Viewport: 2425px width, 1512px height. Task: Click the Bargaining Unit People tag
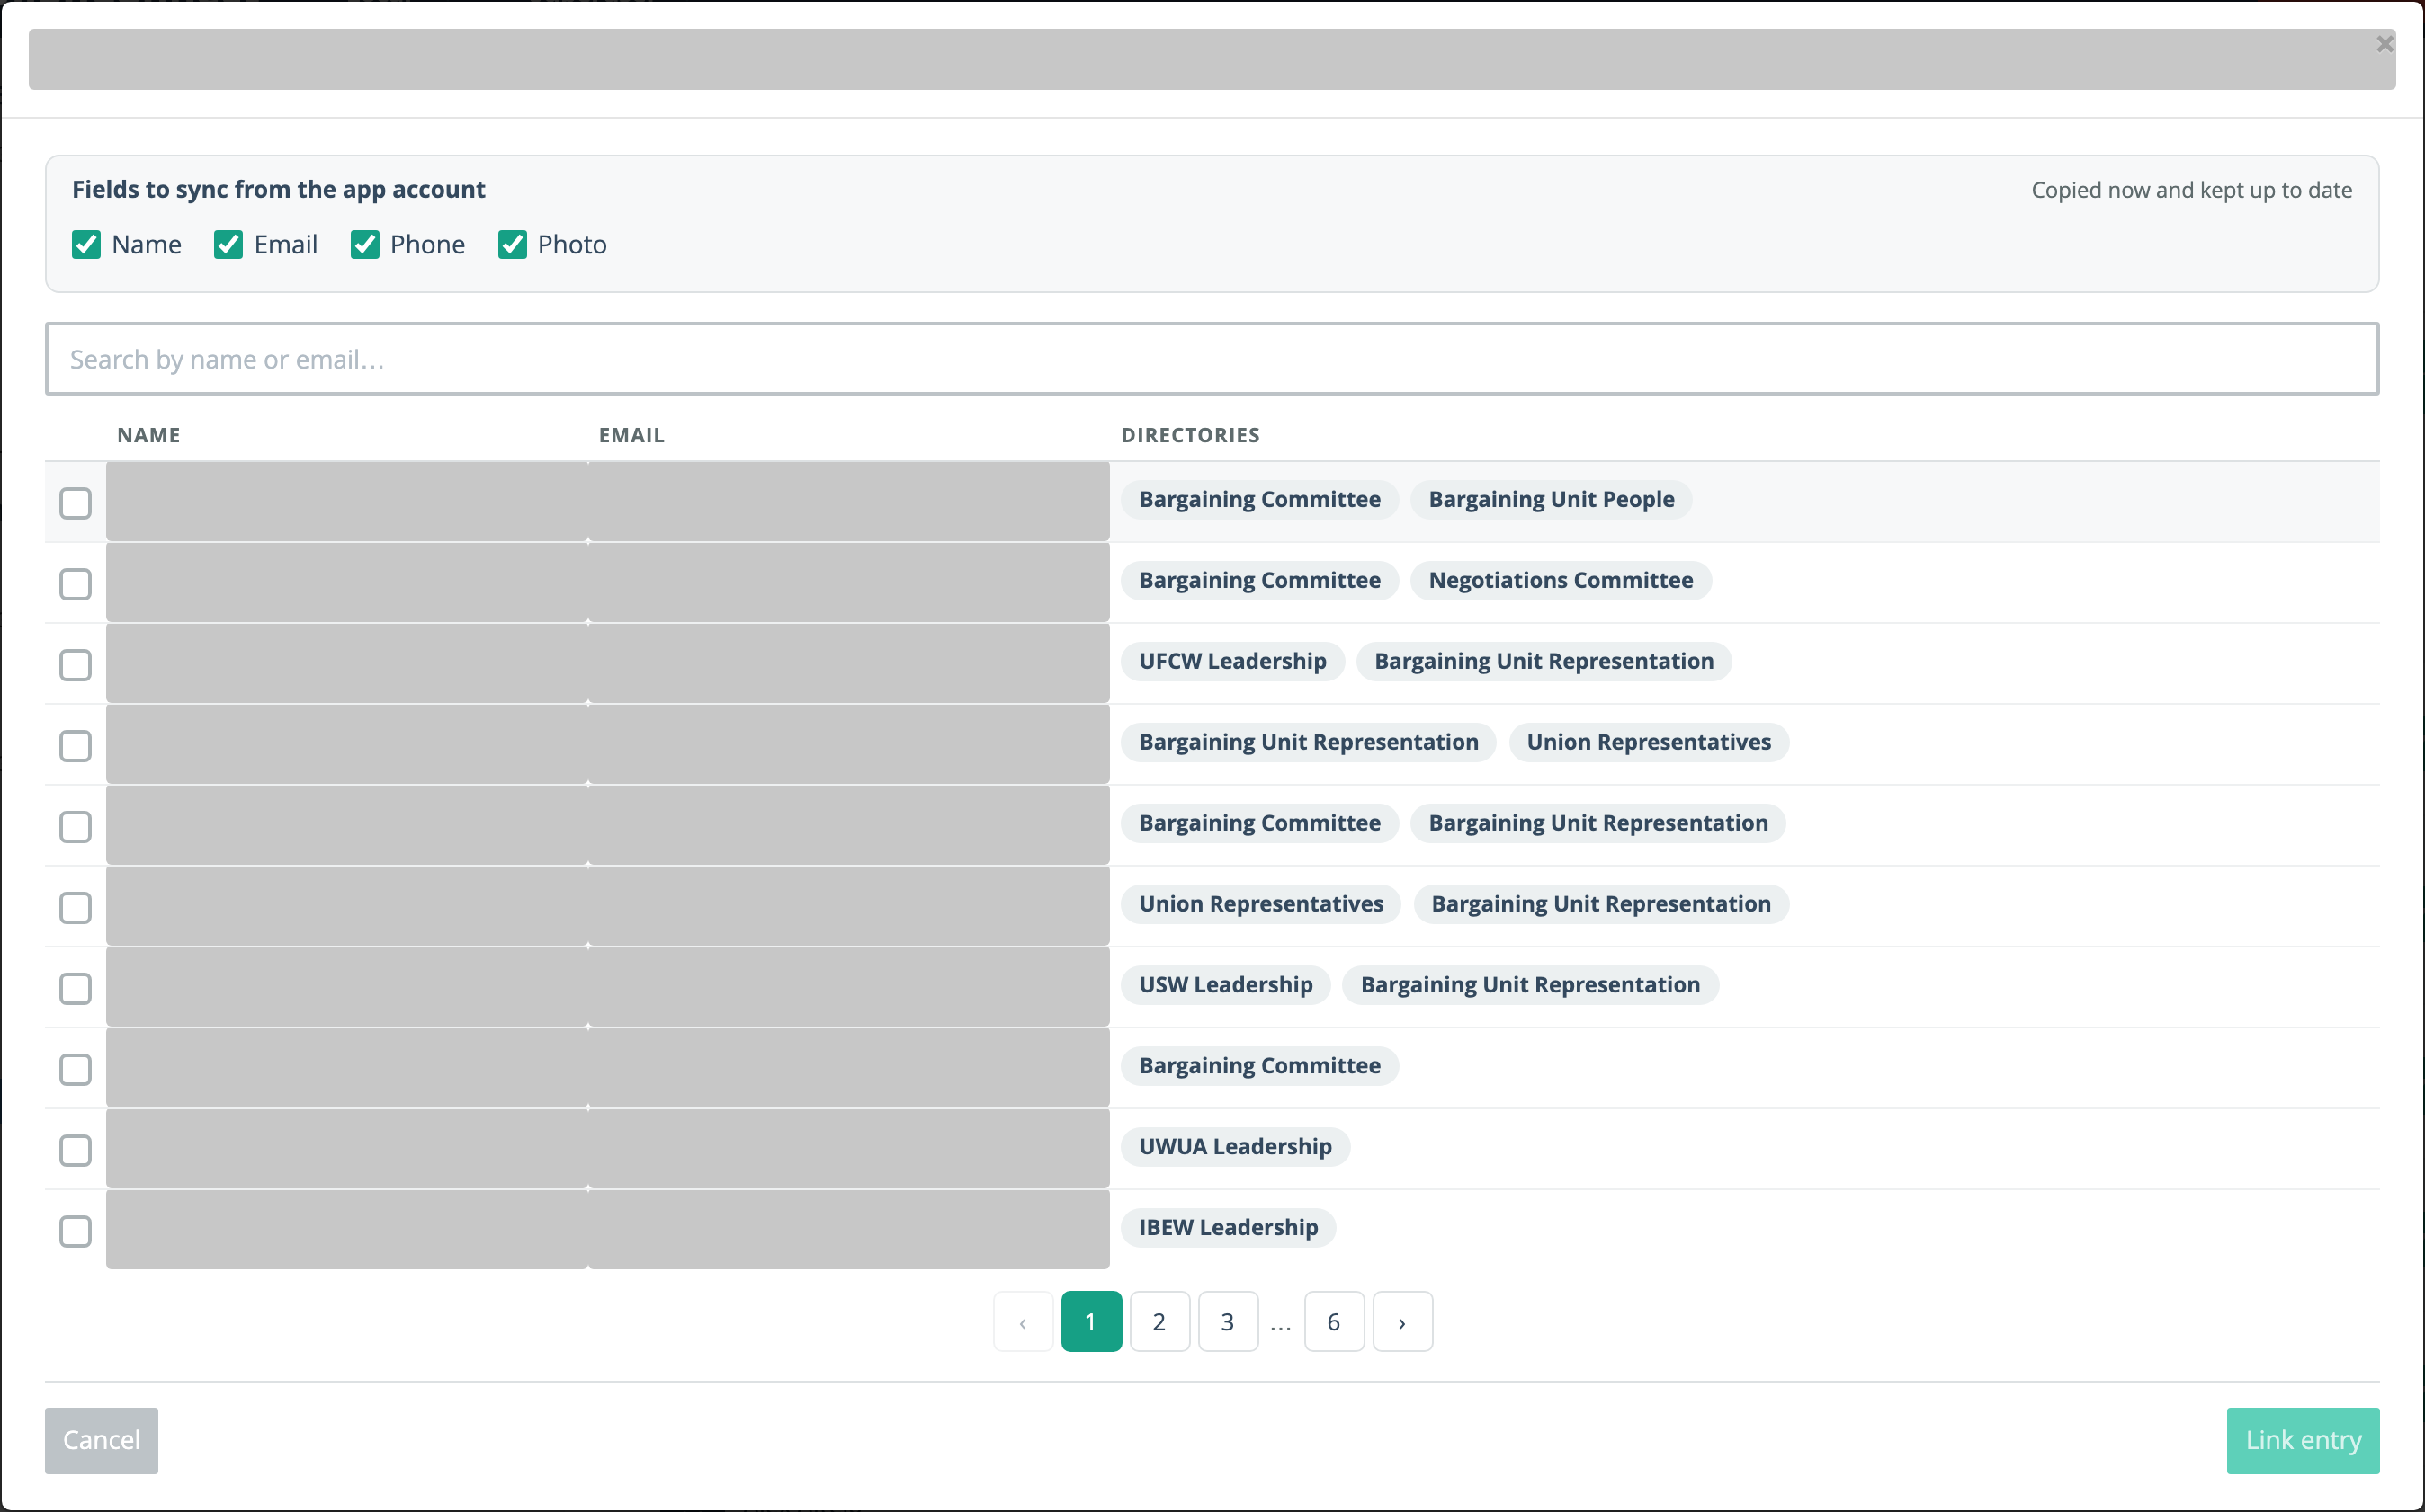(x=1551, y=499)
